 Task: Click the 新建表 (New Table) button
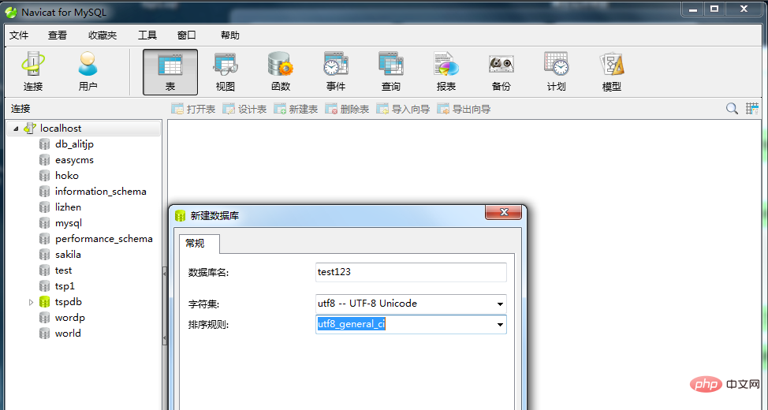coord(296,109)
